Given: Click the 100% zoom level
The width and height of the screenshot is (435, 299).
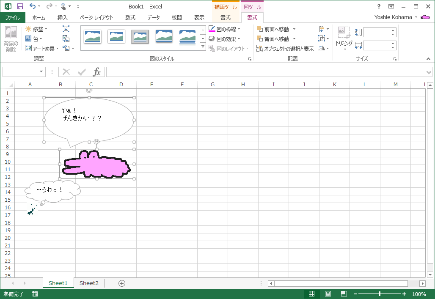Looking at the screenshot, I should 419,294.
